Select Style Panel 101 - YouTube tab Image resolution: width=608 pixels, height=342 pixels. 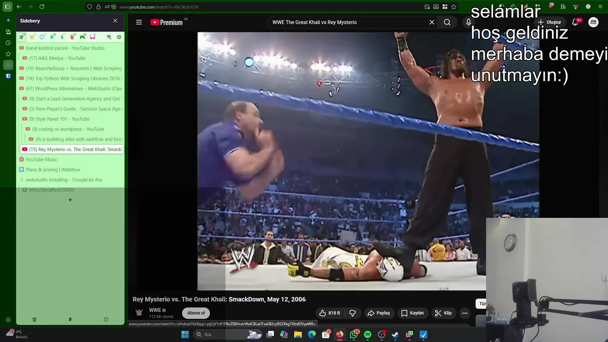(x=72, y=119)
